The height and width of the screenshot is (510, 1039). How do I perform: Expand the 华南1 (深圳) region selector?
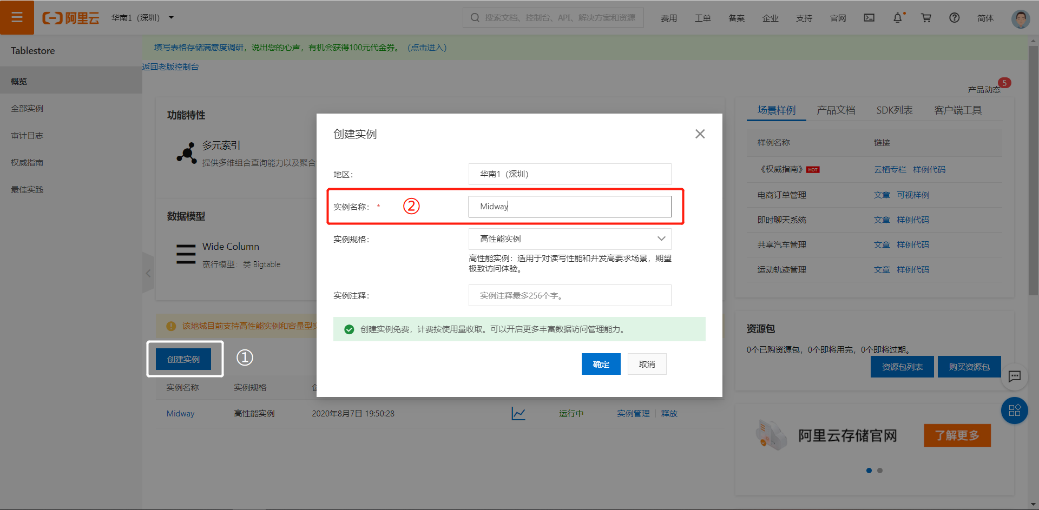click(x=143, y=18)
